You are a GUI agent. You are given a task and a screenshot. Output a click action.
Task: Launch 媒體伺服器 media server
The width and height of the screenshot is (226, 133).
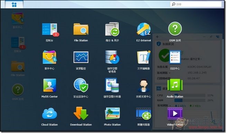(x=143, y=117)
